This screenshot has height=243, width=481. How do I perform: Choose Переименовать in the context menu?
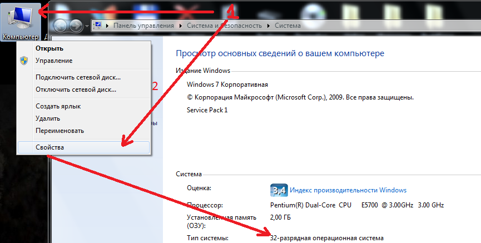pos(83,131)
